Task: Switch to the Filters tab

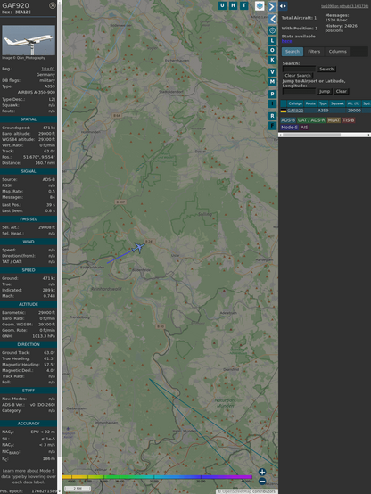Action: 314,52
